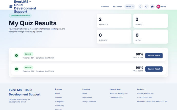This screenshot has width=177, height=110.
Task: Open the News footer link
Action: tap(85, 93)
